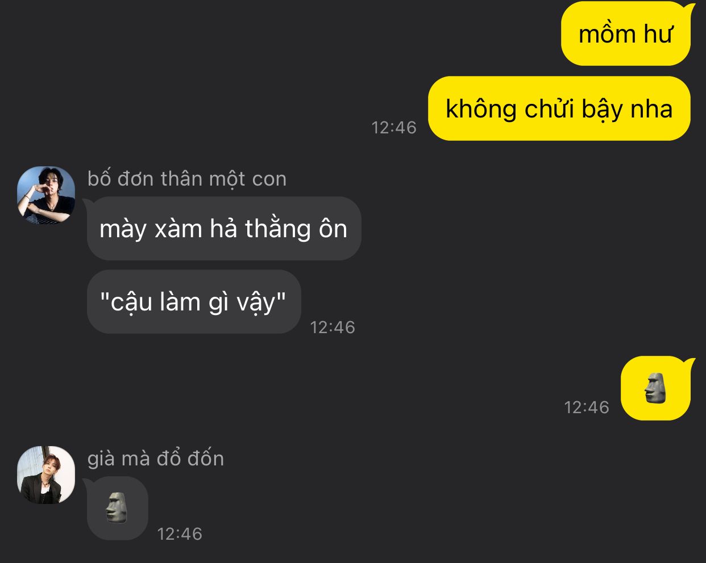Select the "không chửi bậy nha" message bubble
706x563 pixels.
pyautogui.click(x=559, y=108)
